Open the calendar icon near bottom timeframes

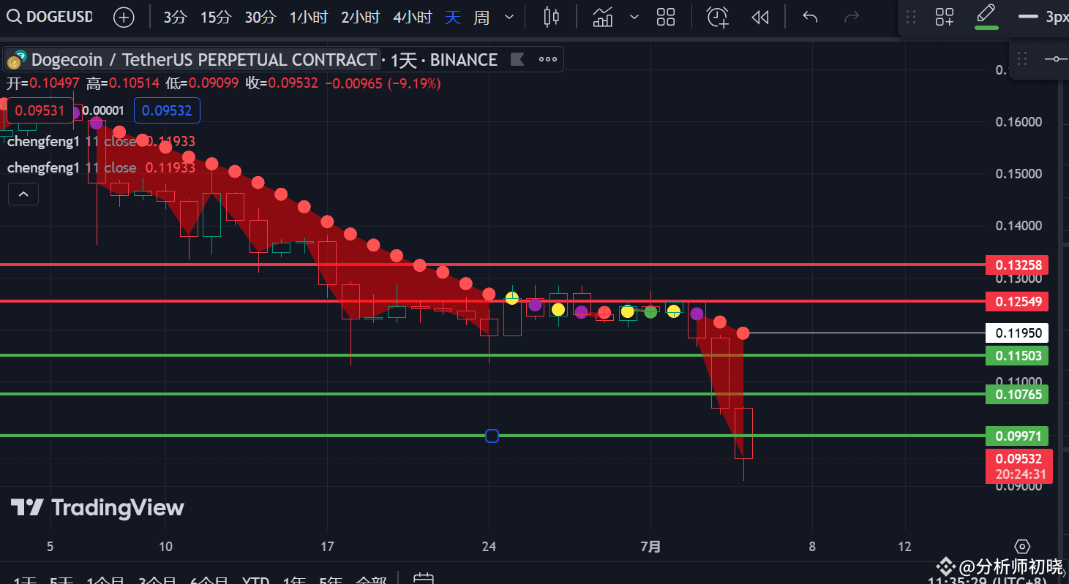coord(425,578)
